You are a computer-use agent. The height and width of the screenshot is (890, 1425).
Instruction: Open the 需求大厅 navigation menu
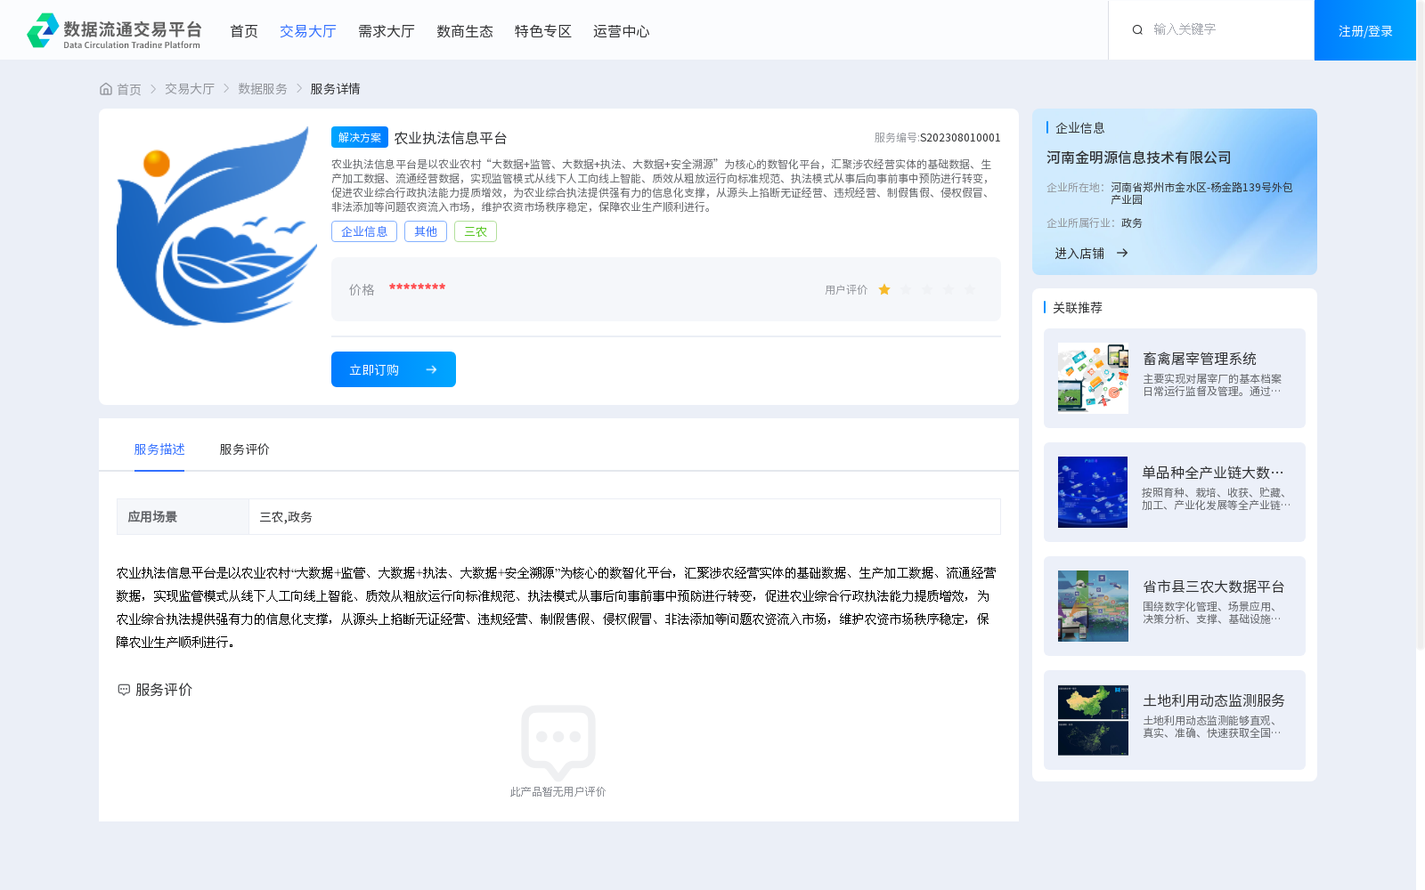click(x=387, y=31)
